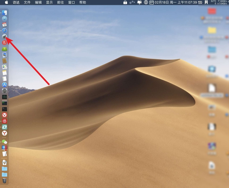Click the lock icon in menu bar
The width and height of the screenshot is (229, 188).
(125, 2)
